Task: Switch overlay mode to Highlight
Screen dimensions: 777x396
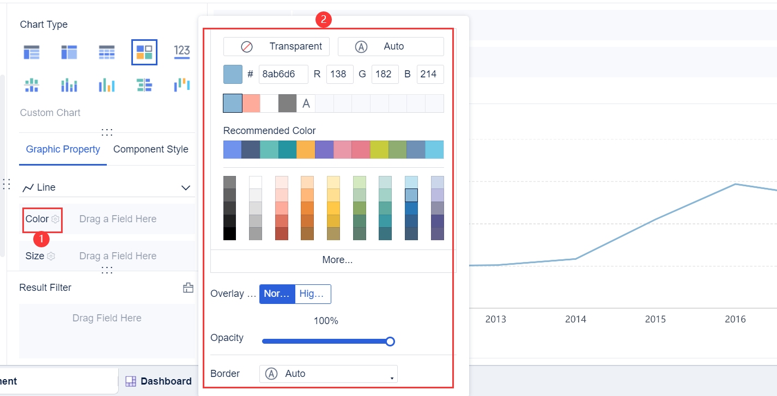Action: click(x=313, y=294)
